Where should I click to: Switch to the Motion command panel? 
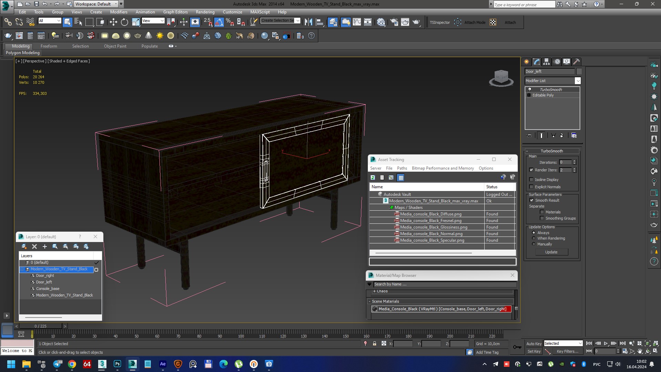pos(557,62)
